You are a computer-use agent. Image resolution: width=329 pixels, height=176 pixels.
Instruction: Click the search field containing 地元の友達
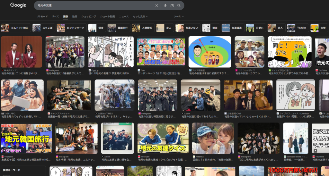93,5
